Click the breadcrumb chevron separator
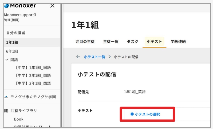The width and height of the screenshot is (213, 129). pos(110,57)
